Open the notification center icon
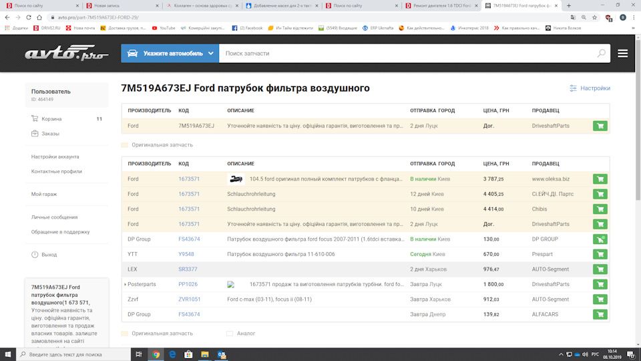Image resolution: width=641 pixels, height=361 pixels. click(631, 354)
